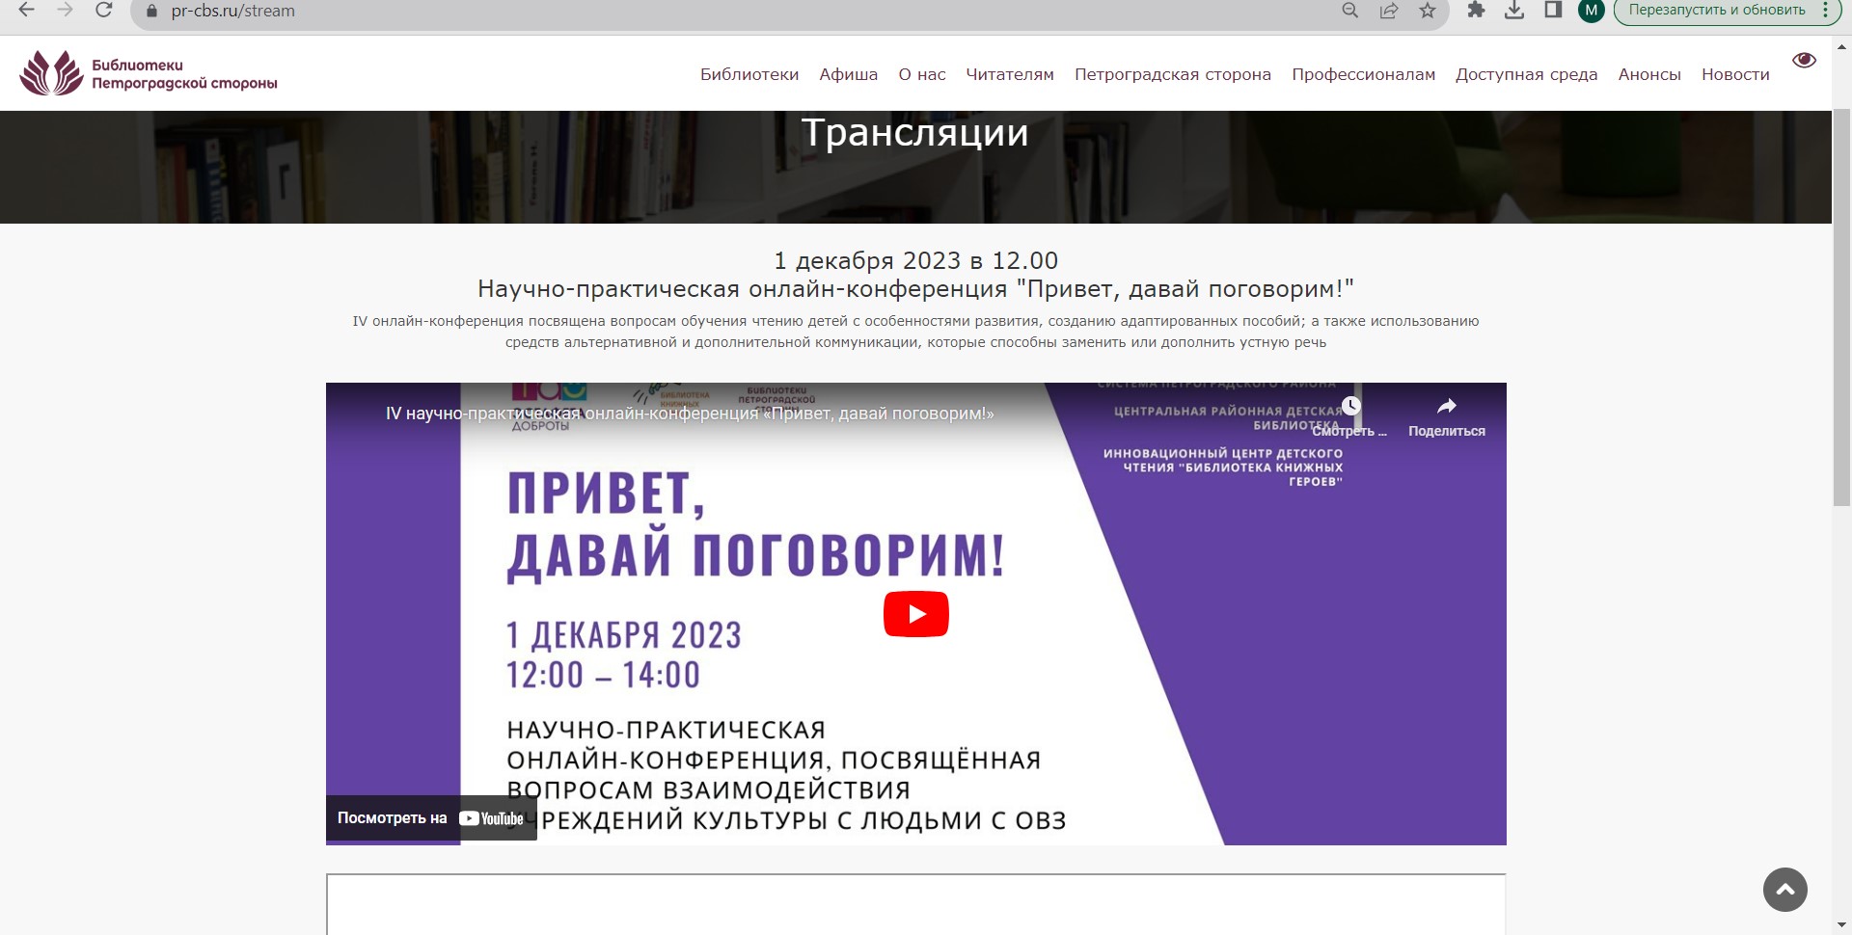The height and width of the screenshot is (935, 1852).
Task: Open the Библиотеки menu
Action: 749,75
